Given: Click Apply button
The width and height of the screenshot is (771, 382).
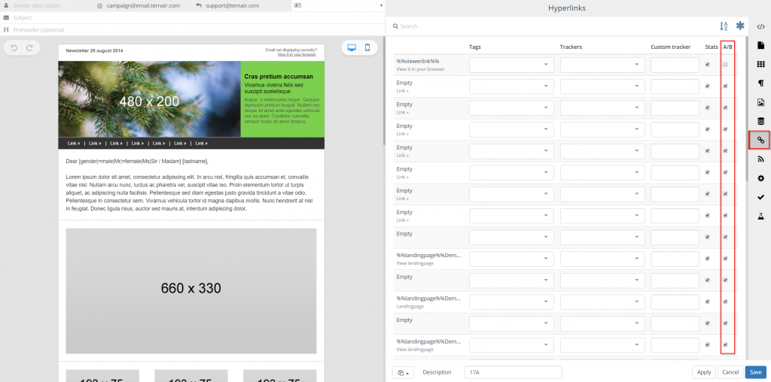Looking at the screenshot, I should [x=704, y=373].
